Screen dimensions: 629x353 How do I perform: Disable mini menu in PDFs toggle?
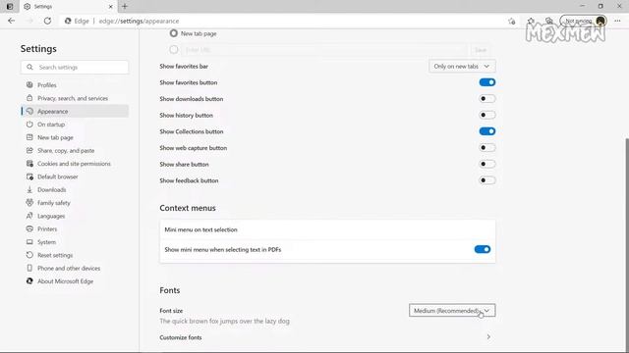(483, 249)
